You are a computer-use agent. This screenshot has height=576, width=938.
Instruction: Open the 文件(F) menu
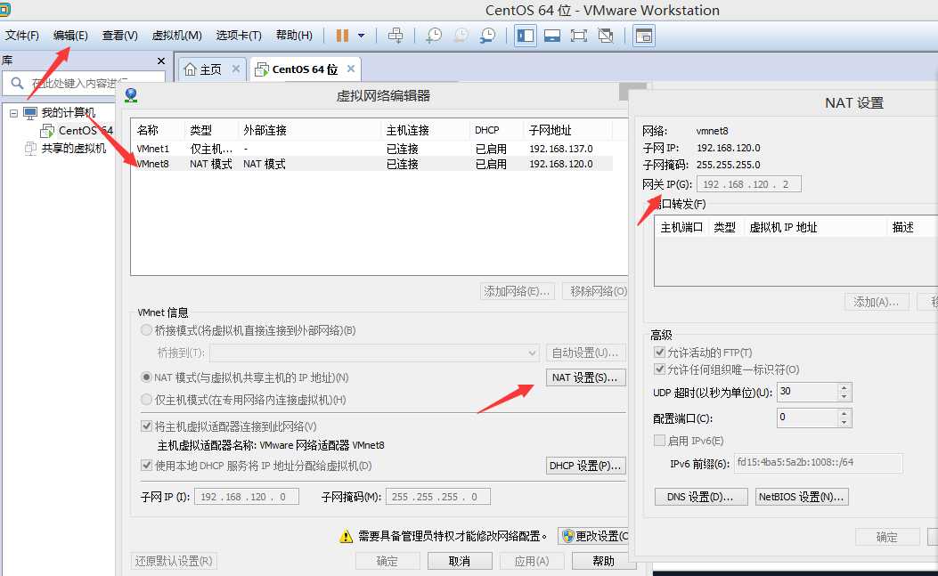pos(22,36)
